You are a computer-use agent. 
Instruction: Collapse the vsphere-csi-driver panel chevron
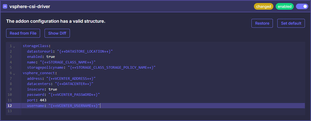coord(5,6)
